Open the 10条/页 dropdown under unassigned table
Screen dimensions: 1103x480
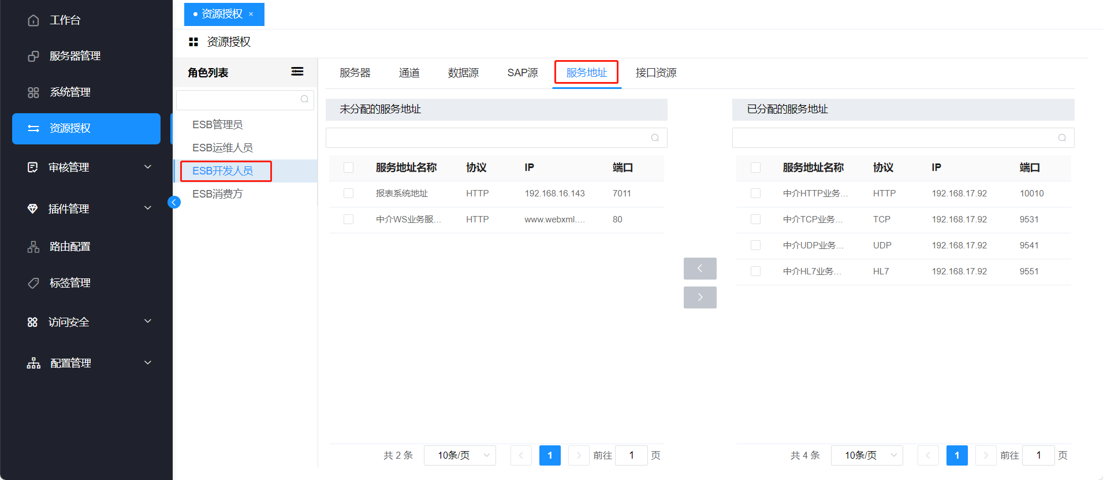460,455
